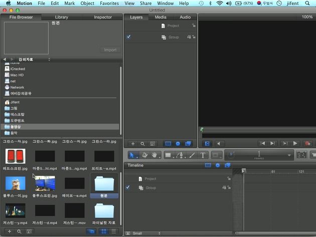Screen dimensions: 316x237
Task: Open the HUD/grid icon right of timing display
Action: [x=301, y=155]
